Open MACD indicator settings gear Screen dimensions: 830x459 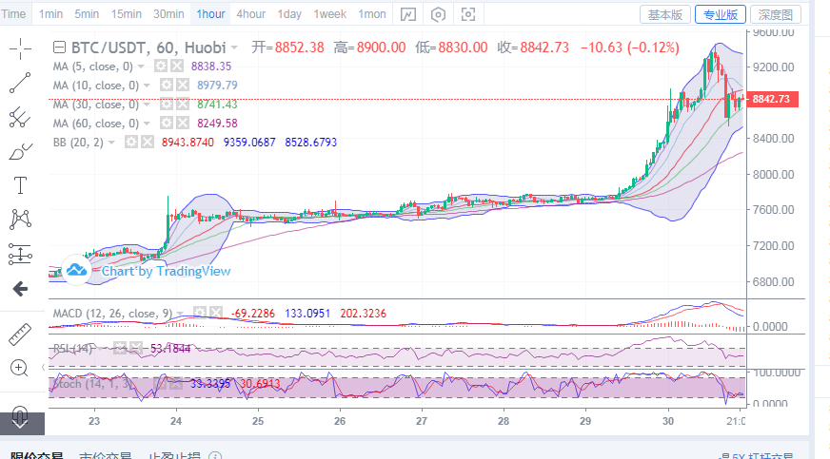[x=199, y=314]
